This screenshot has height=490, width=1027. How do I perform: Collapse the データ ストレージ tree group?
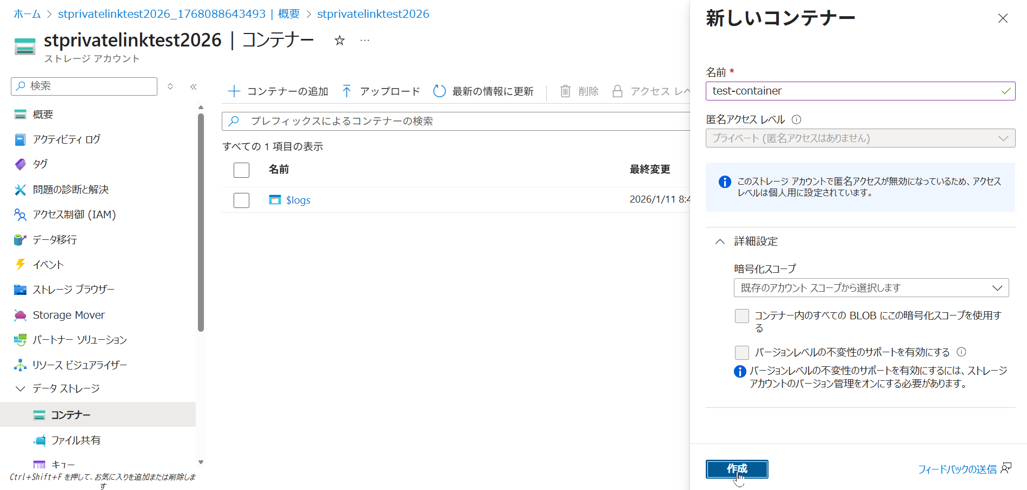point(21,388)
